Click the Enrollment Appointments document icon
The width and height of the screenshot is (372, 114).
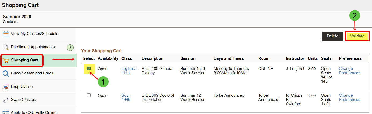(6, 47)
